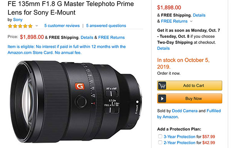Click the 3-Year Protection plan link

click(179, 137)
